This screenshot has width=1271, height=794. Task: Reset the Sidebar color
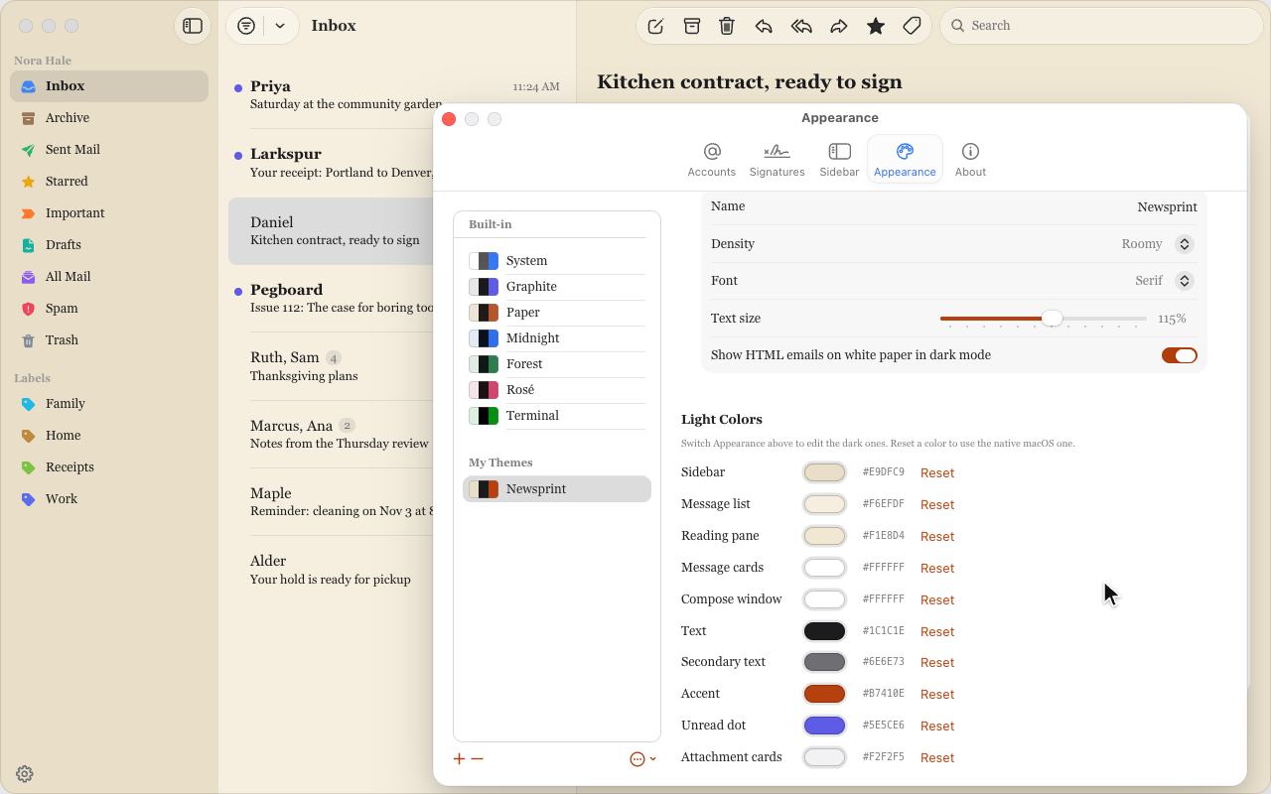[x=937, y=472]
